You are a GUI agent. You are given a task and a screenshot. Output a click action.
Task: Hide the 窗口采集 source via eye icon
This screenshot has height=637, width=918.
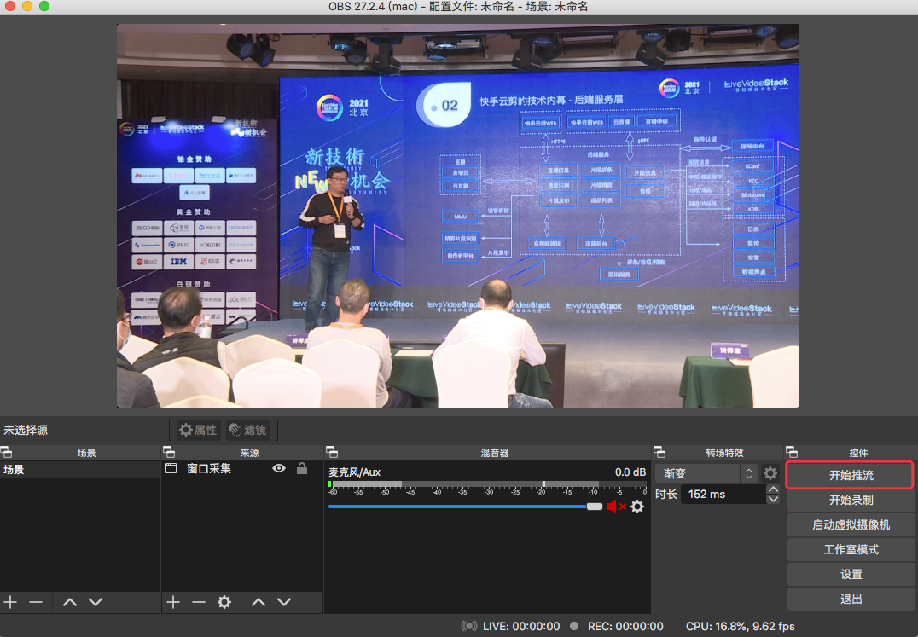[278, 468]
